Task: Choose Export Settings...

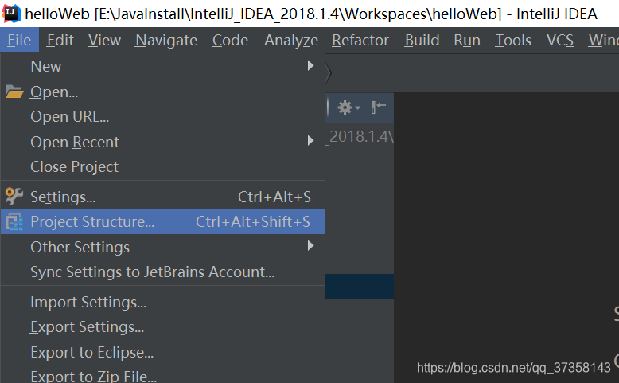Action: pos(162,327)
